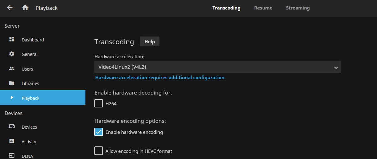377x159 pixels.
Task: Tick Allow encoding in HEVC format
Action: click(x=99, y=151)
